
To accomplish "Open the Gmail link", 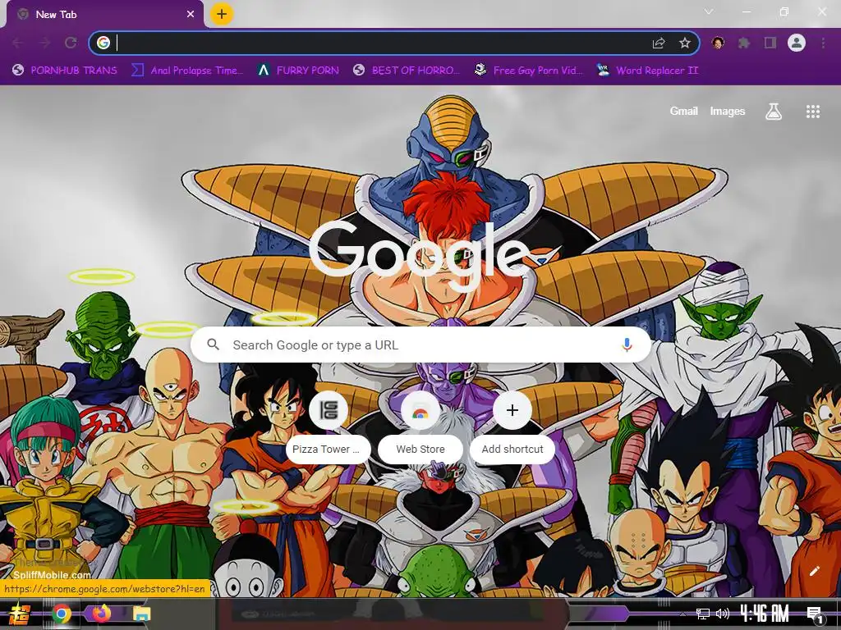I will click(x=683, y=111).
